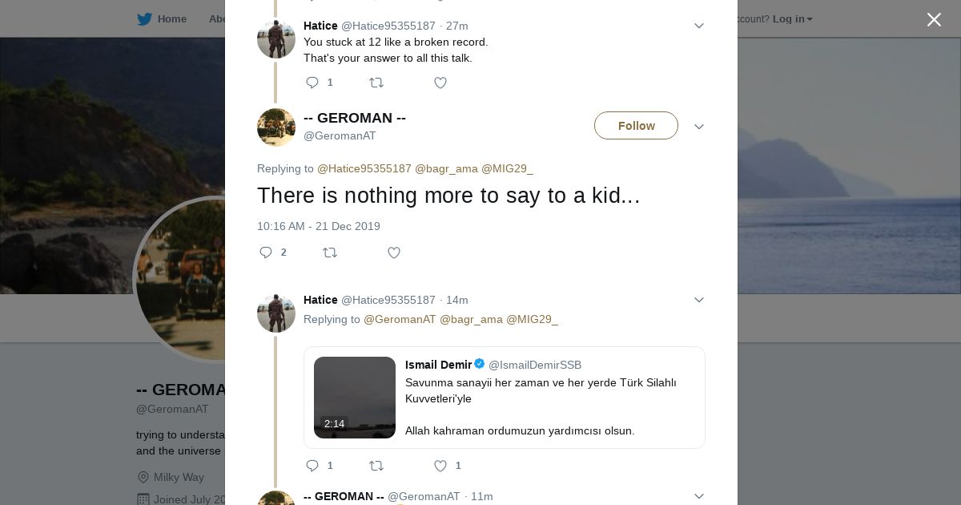Open the @IsmailDemirSSB quoted tweet handle
Viewport: 961px width, 505px height.
pyautogui.click(x=535, y=365)
